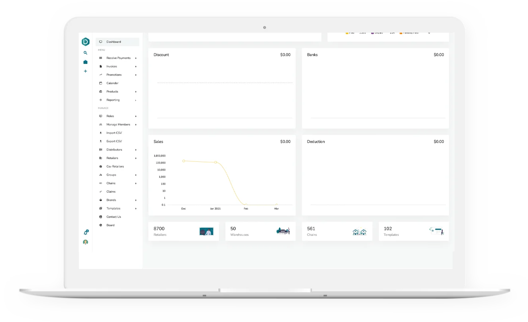Open the 102 Templates stat card
This screenshot has height=322, width=528.
(x=414, y=231)
